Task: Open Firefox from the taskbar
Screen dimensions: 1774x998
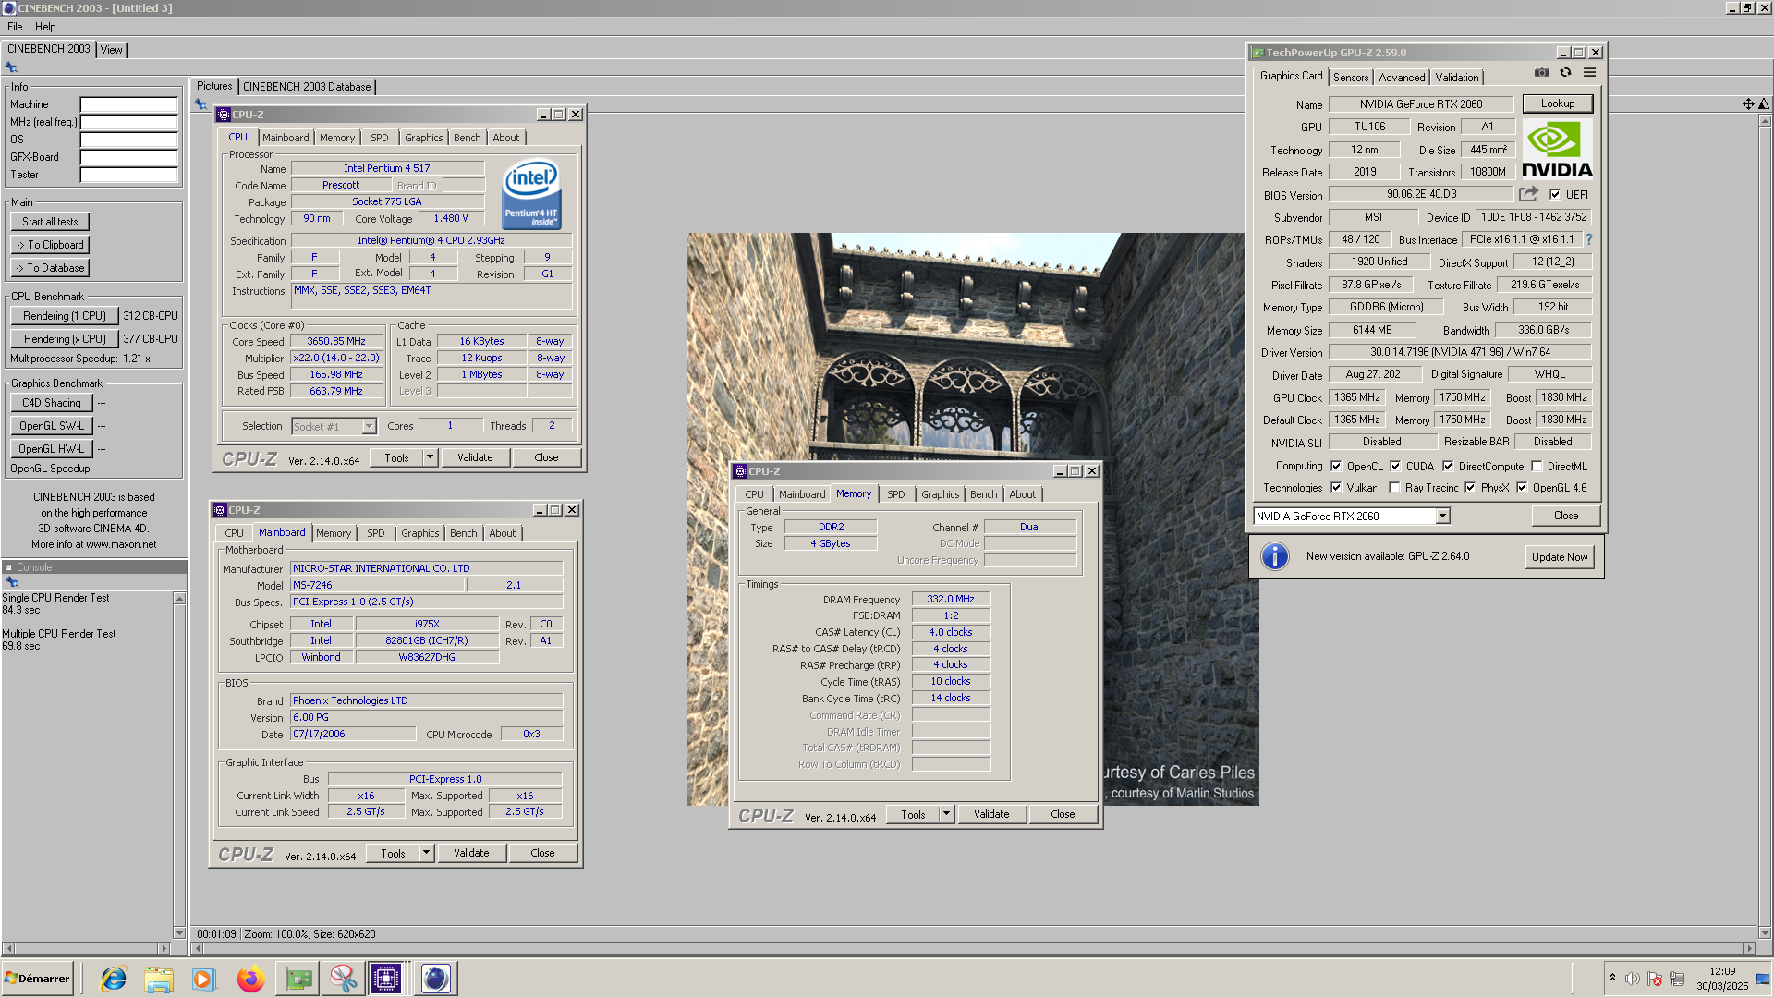Action: tap(250, 979)
